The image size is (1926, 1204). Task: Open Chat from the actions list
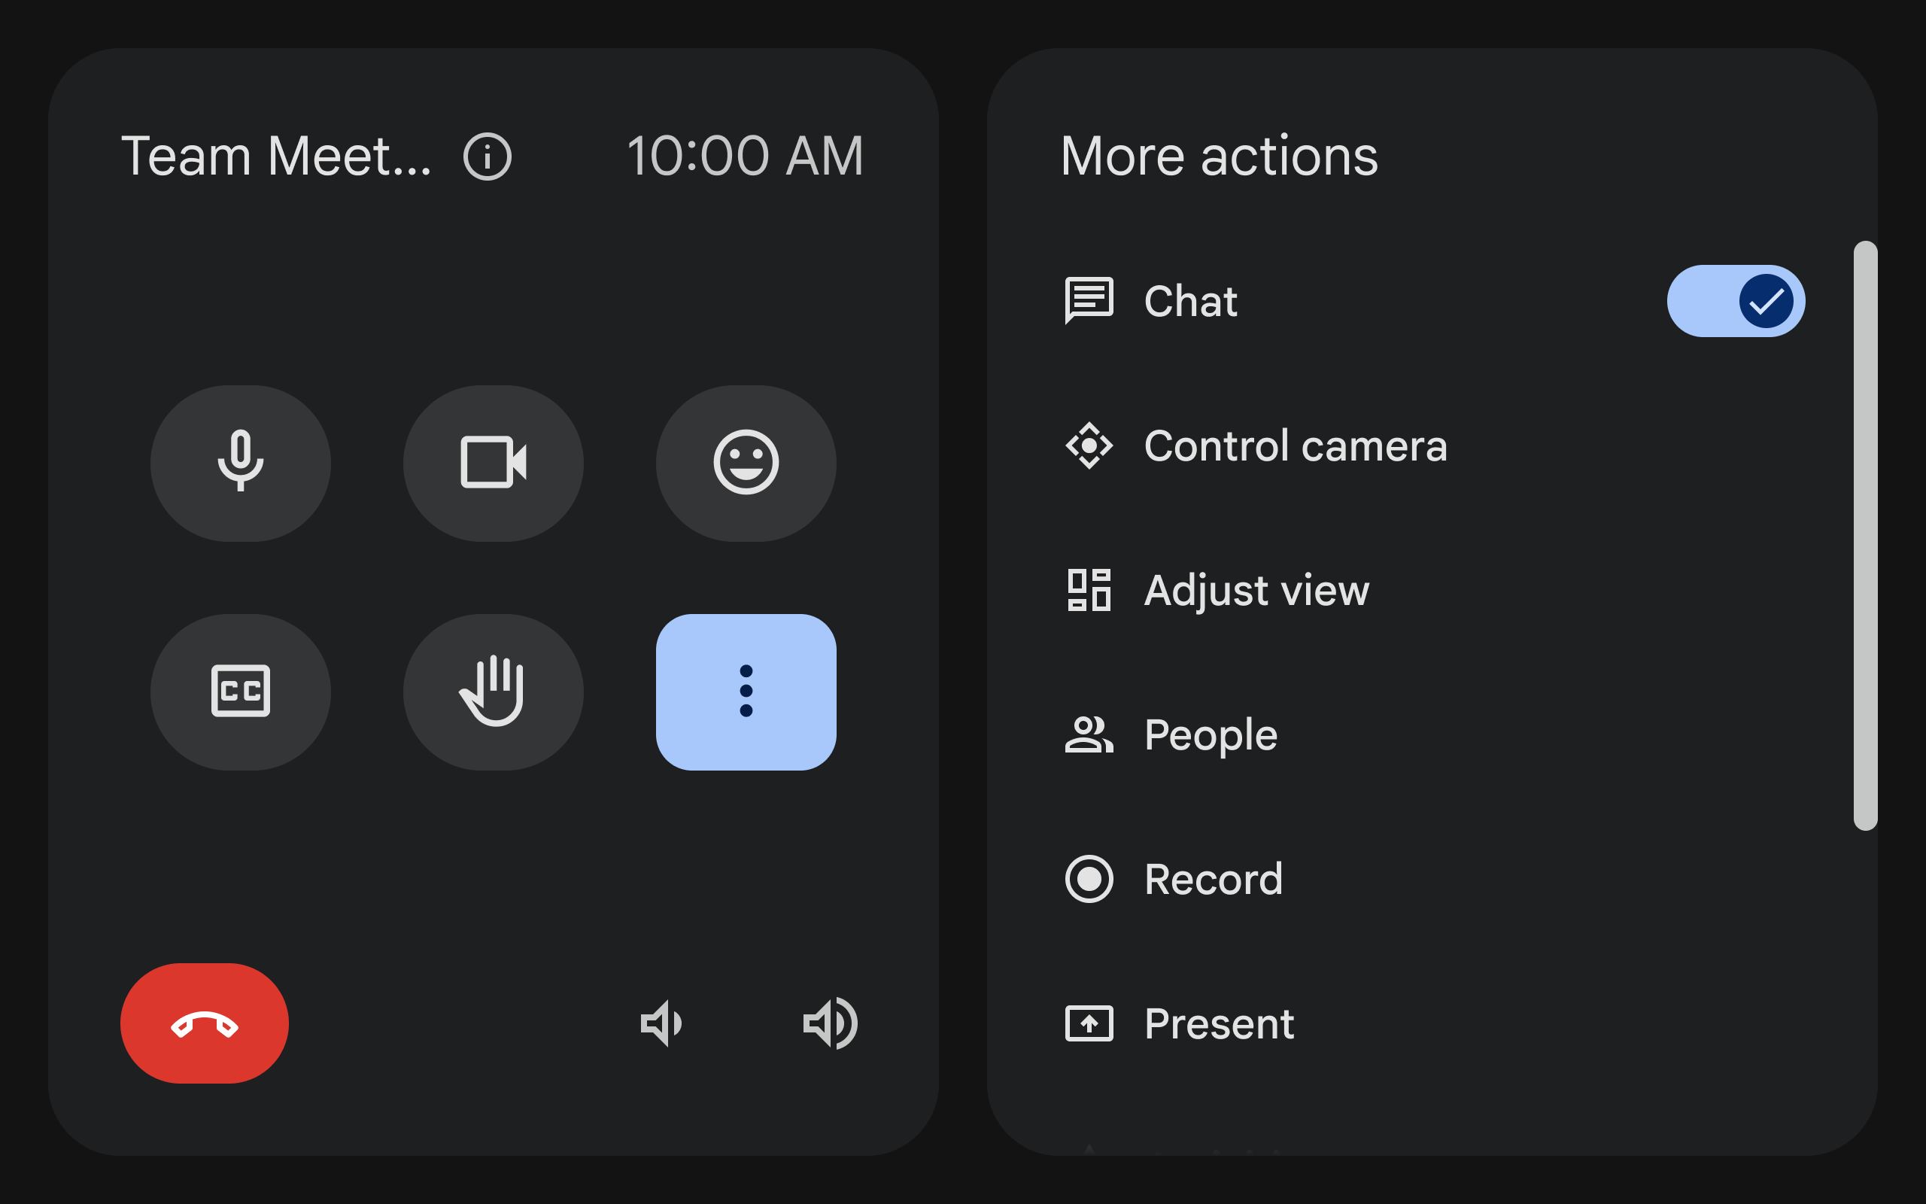pos(1189,301)
